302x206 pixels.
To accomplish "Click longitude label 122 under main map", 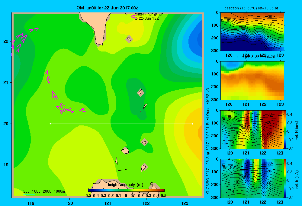I will click(x=146, y=203).
